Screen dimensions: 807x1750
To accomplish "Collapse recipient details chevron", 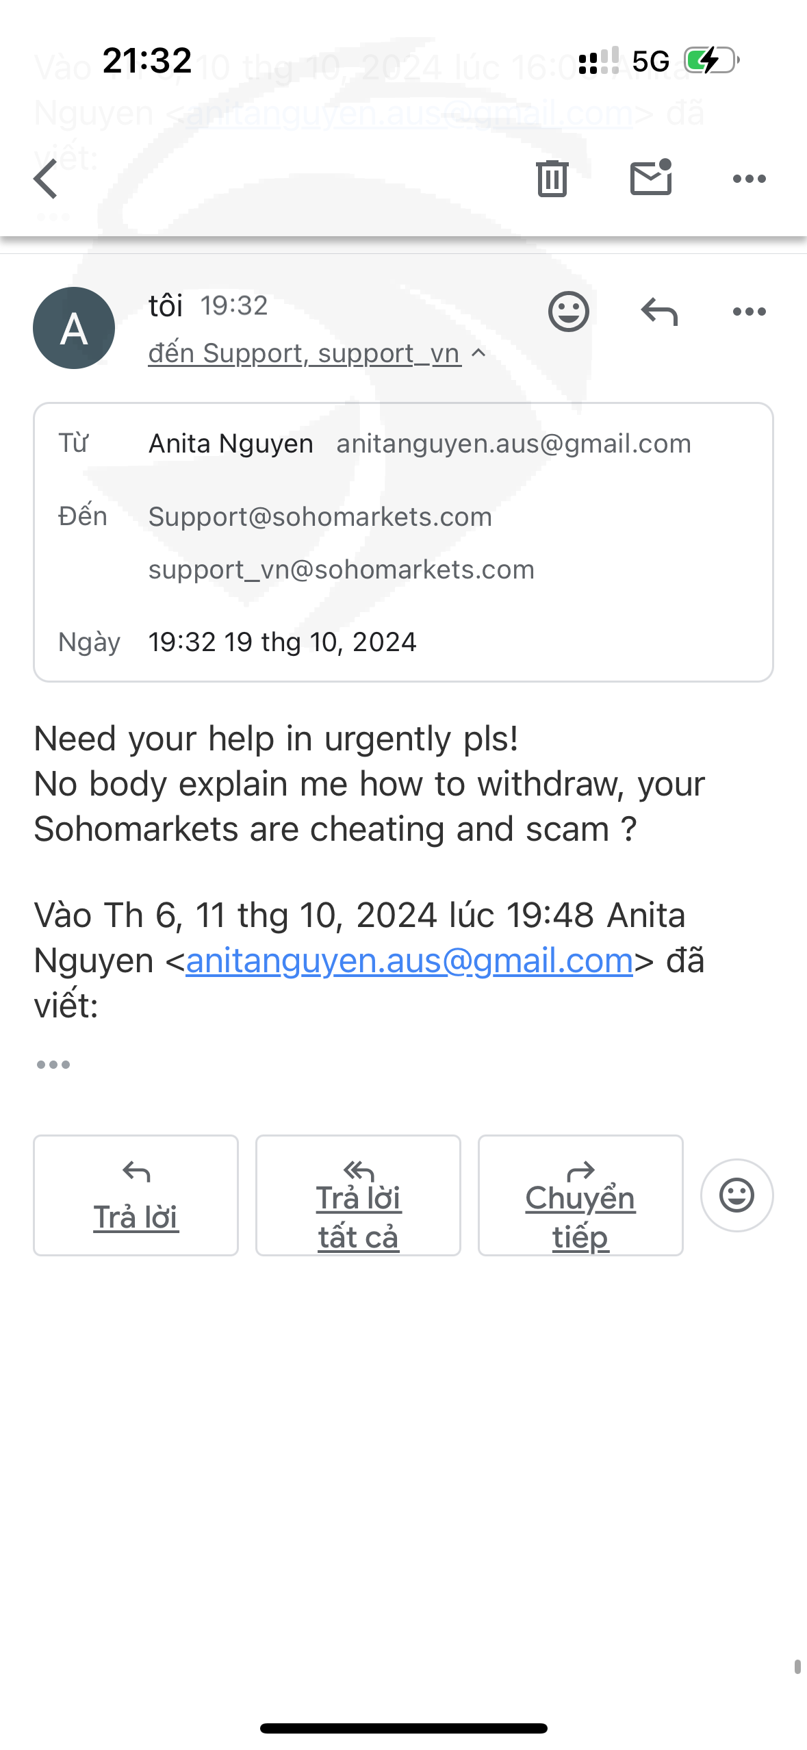I will (479, 353).
